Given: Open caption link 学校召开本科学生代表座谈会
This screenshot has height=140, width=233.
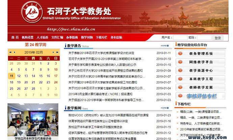Looking at the screenshot, I should (33, 138).
